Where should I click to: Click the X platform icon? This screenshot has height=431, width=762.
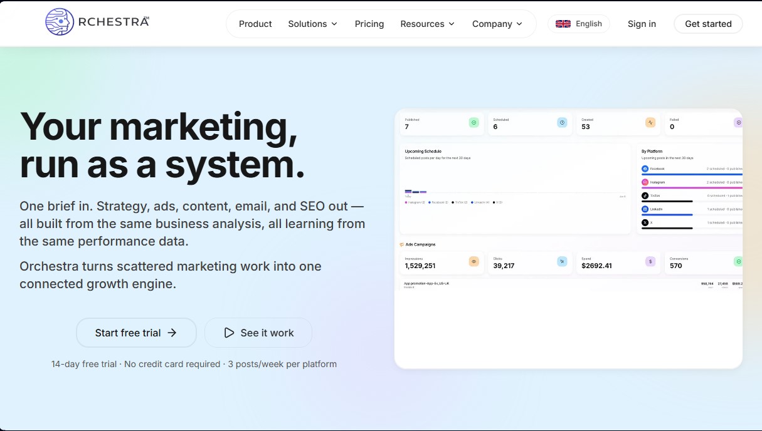coord(645,222)
